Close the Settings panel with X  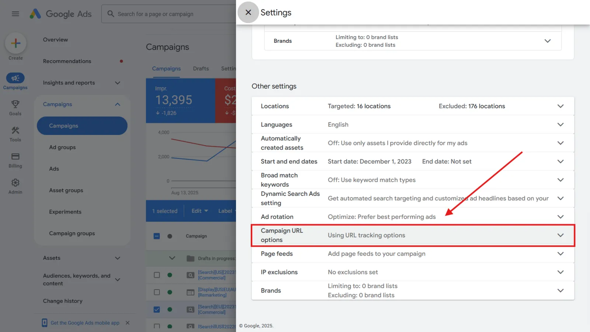tap(248, 13)
